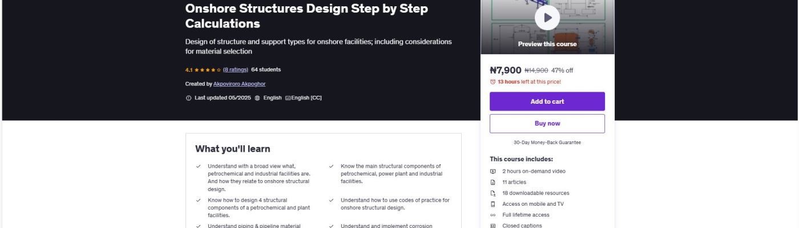The width and height of the screenshot is (799, 228).
Task: Click the first checkmark in What you'll learn
Action: coord(199,166)
